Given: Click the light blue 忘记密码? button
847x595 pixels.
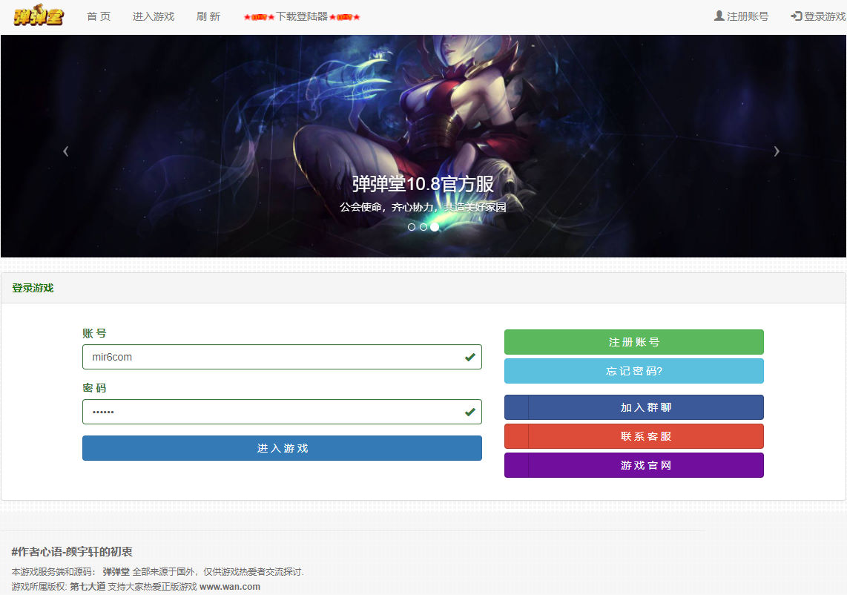Looking at the screenshot, I should point(634,371).
